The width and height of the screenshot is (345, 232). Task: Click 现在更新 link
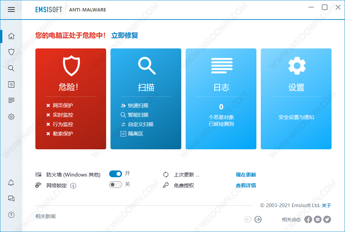tap(246, 175)
